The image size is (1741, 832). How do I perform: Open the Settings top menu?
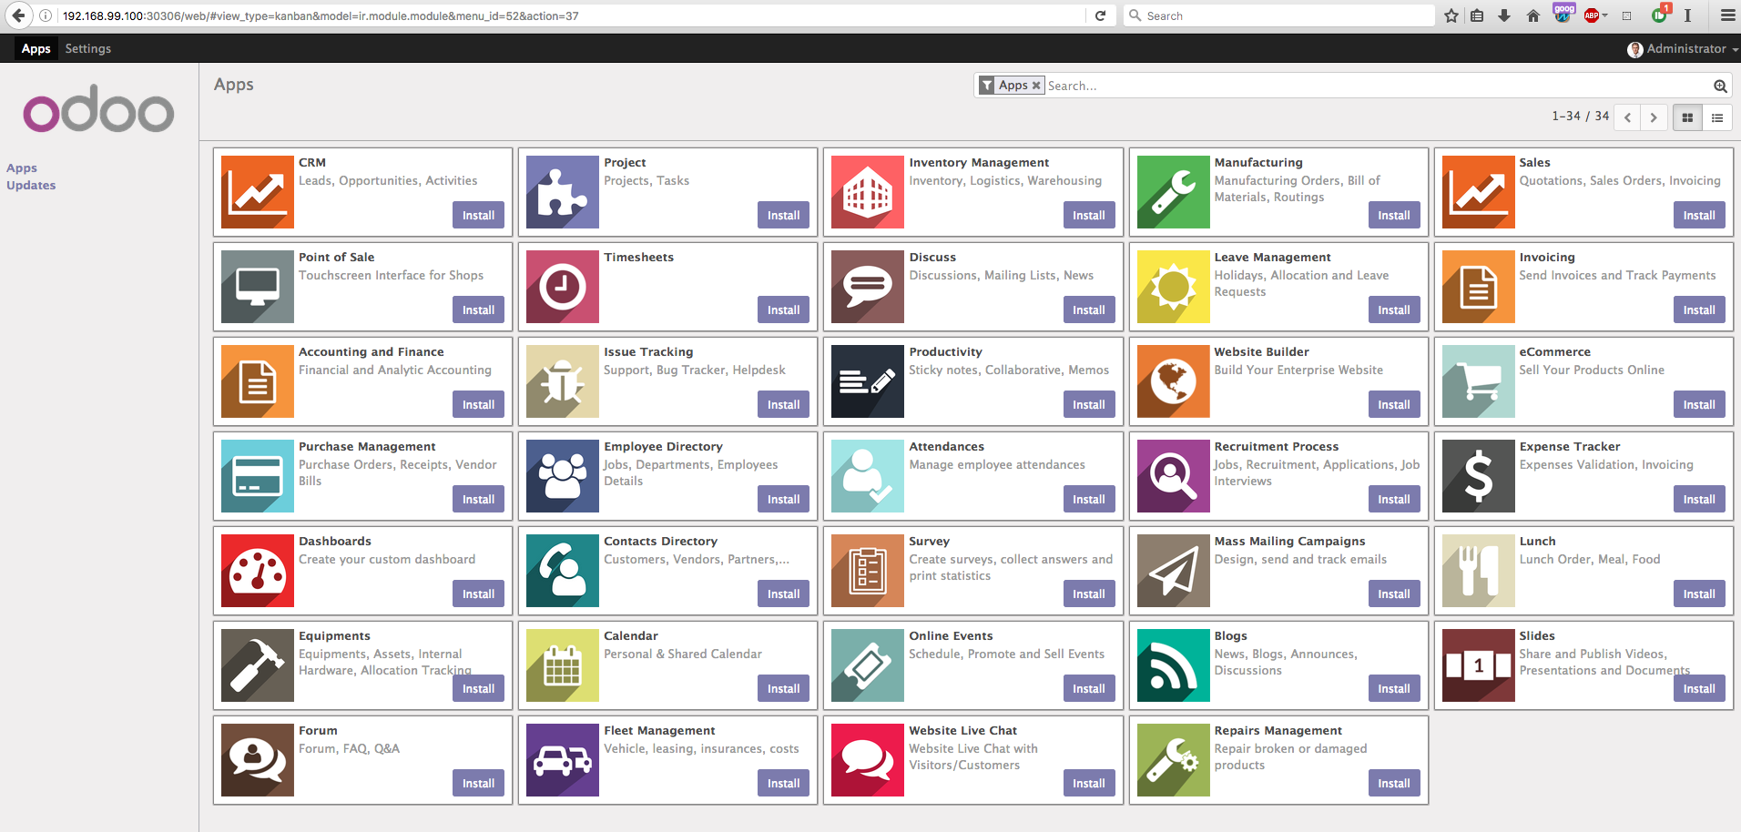(x=88, y=49)
